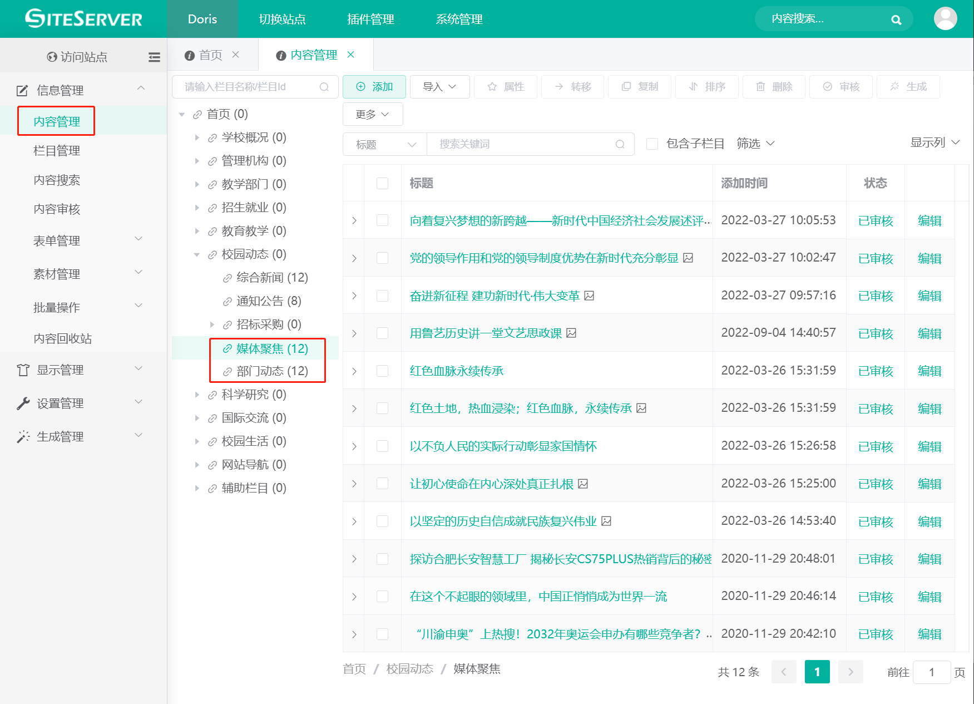Close the 首页 tab
The width and height of the screenshot is (974, 704).
click(x=236, y=55)
